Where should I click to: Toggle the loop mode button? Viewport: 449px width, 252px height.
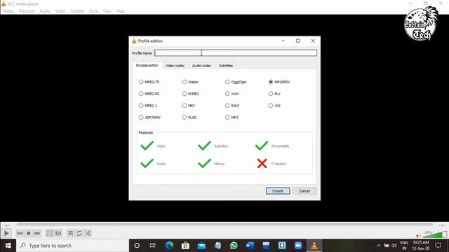coord(79,233)
